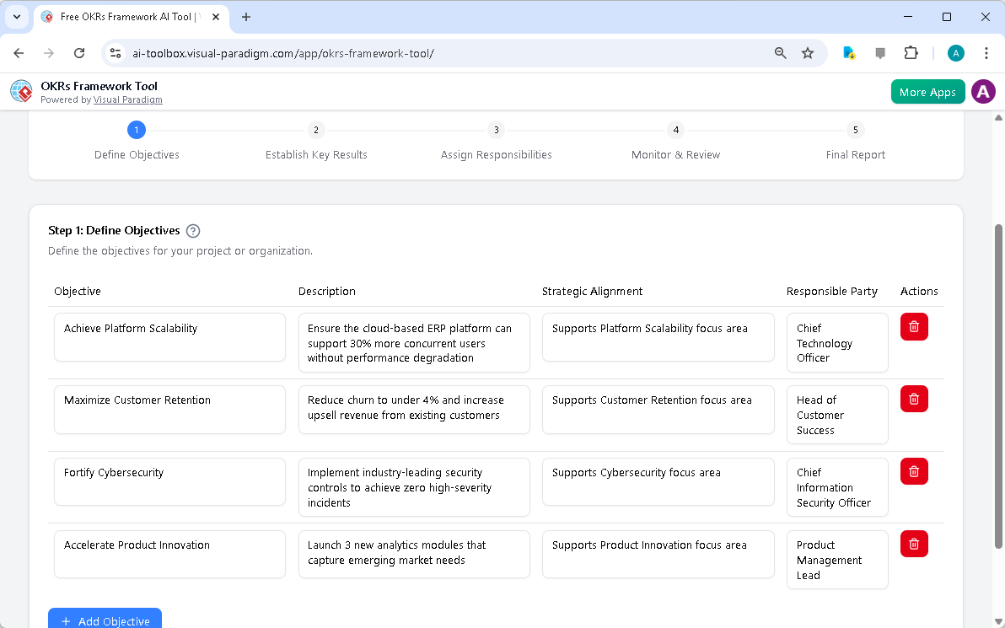Screen dimensions: 1005x628
Task: Click the user avatar in the app header
Action: [983, 91]
